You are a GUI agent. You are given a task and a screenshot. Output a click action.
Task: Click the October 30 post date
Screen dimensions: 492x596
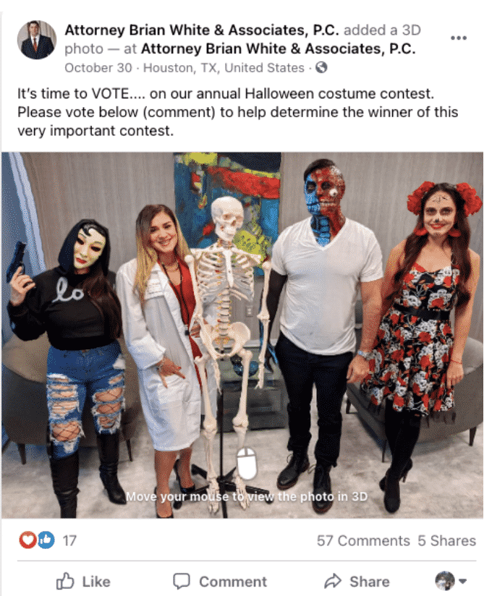[x=98, y=68]
